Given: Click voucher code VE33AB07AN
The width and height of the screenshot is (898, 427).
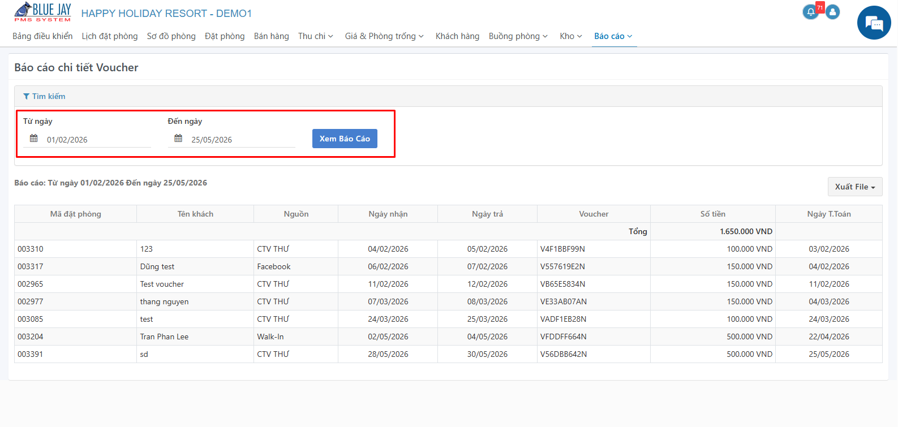Looking at the screenshot, I should click(564, 301).
